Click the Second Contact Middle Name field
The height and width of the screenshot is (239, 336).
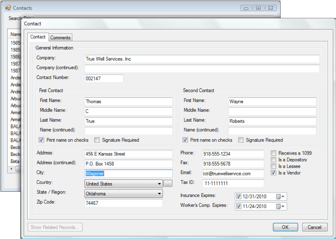(272, 111)
